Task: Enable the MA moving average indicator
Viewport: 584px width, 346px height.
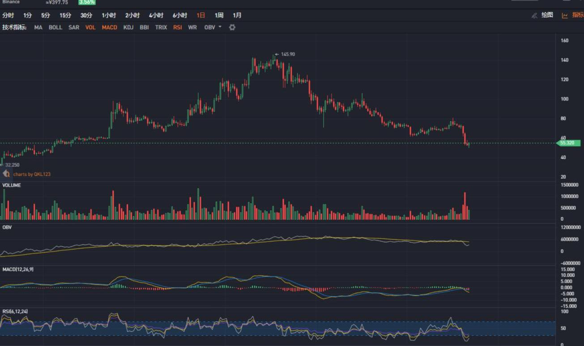Action: click(x=38, y=27)
